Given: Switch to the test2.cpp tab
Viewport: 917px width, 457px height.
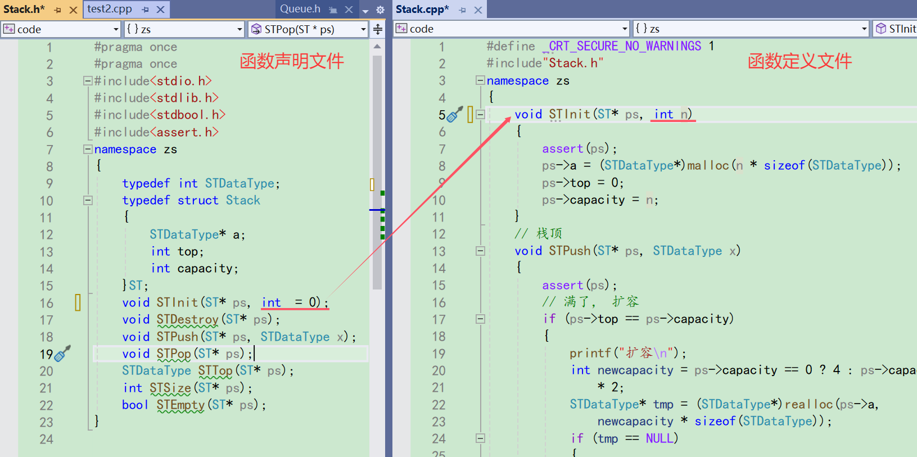Looking at the screenshot, I should click(x=110, y=9).
